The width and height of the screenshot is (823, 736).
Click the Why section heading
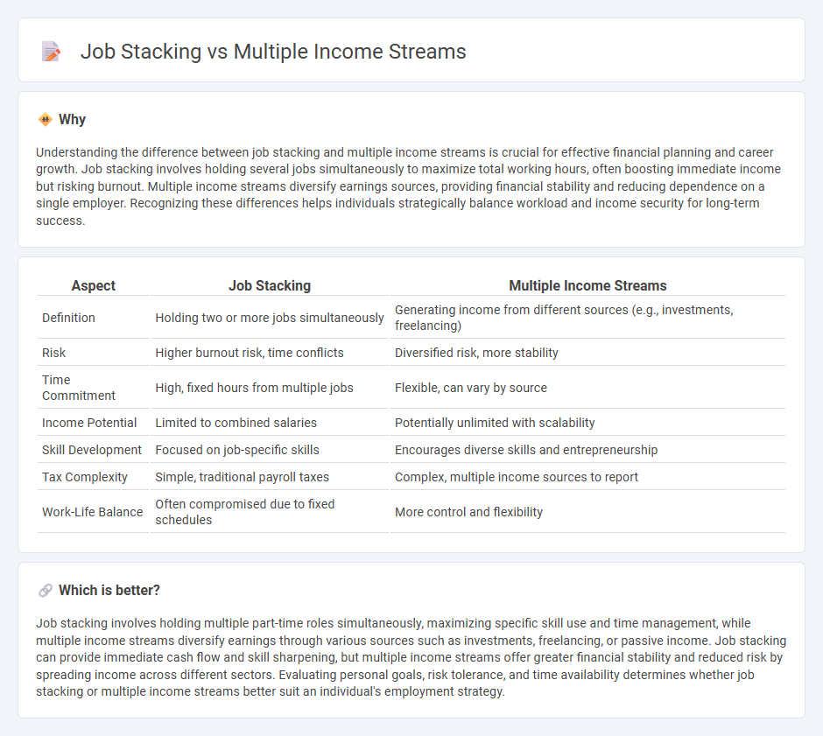(x=72, y=120)
